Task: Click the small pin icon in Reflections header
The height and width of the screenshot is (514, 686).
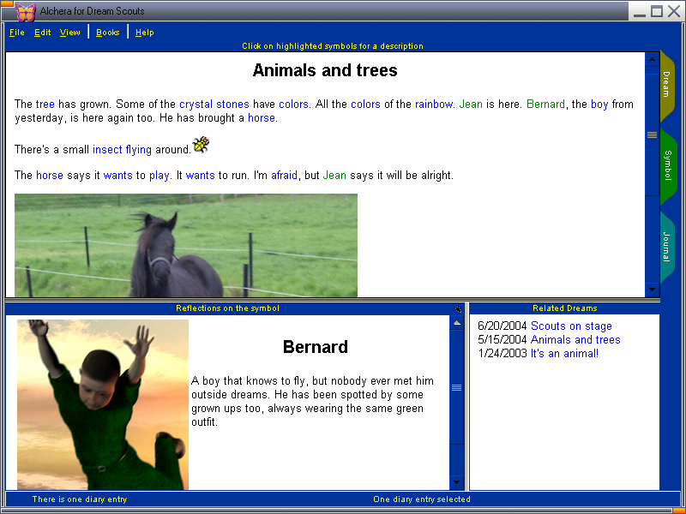Action: pyautogui.click(x=458, y=309)
